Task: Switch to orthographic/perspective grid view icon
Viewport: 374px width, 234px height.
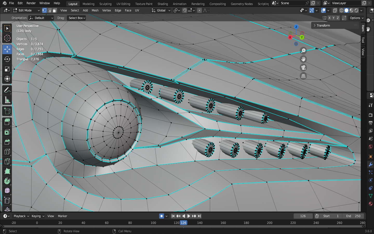Action: pyautogui.click(x=303, y=76)
